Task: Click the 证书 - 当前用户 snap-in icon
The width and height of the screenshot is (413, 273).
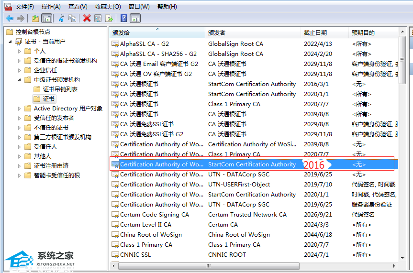Action: 19,42
